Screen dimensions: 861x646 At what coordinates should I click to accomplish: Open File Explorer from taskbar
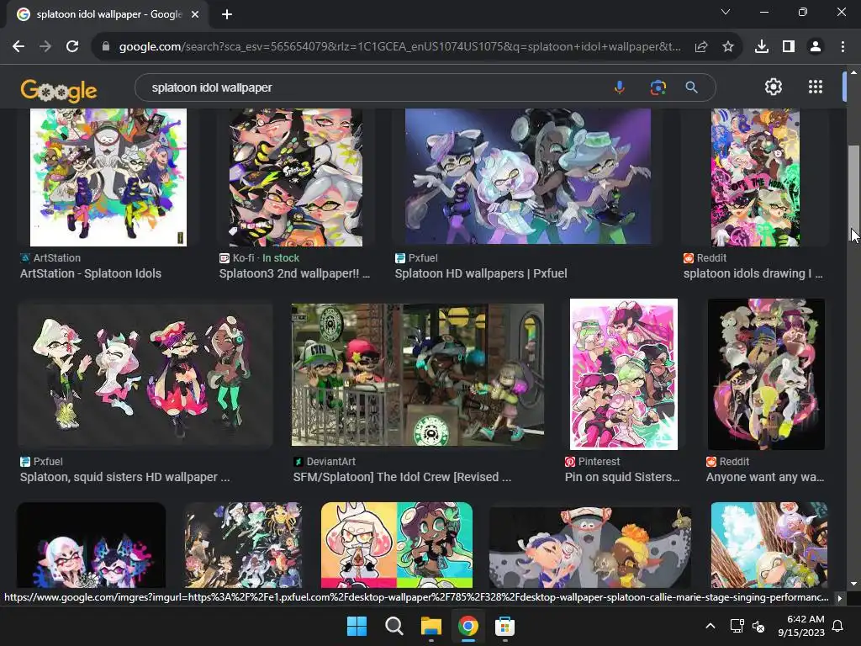coord(431,626)
